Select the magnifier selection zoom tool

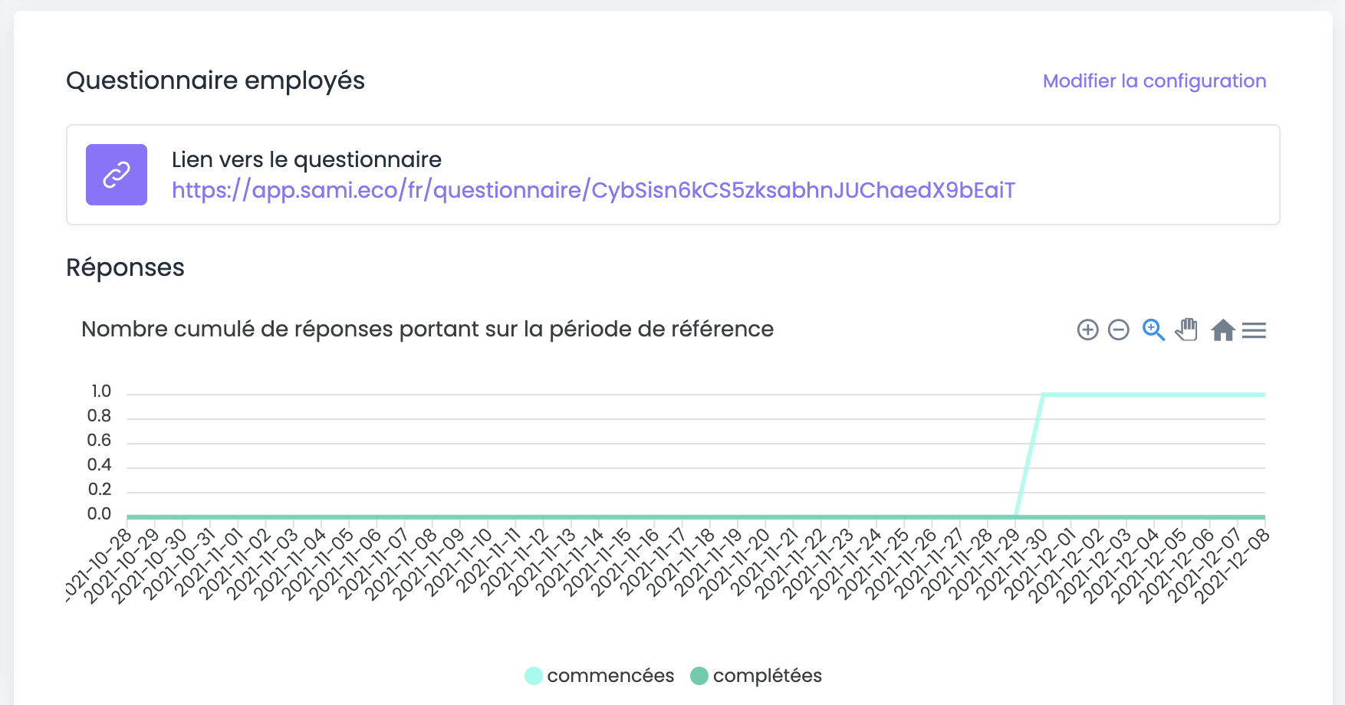(1153, 330)
